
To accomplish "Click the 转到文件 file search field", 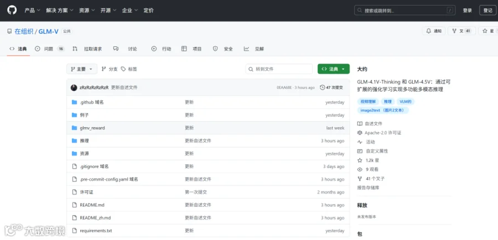I will pos(279,69).
